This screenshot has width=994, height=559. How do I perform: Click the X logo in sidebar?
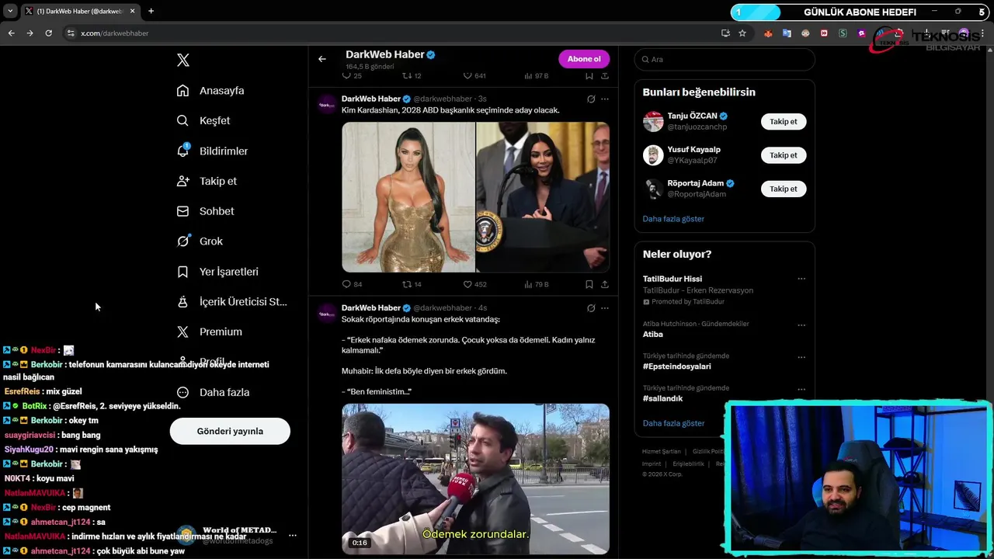(182, 60)
